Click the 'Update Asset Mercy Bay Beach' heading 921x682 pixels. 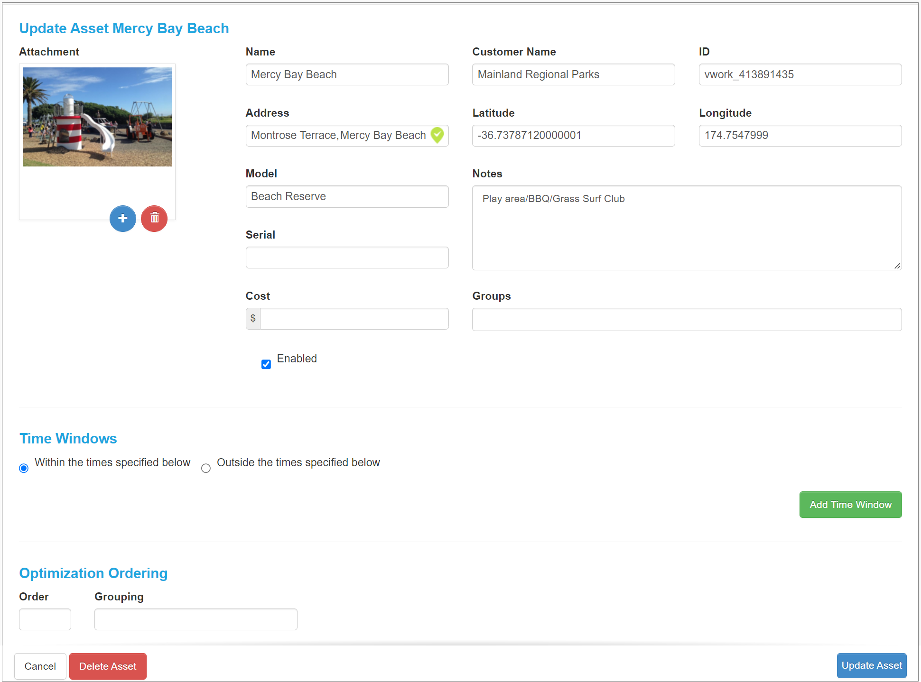click(124, 28)
